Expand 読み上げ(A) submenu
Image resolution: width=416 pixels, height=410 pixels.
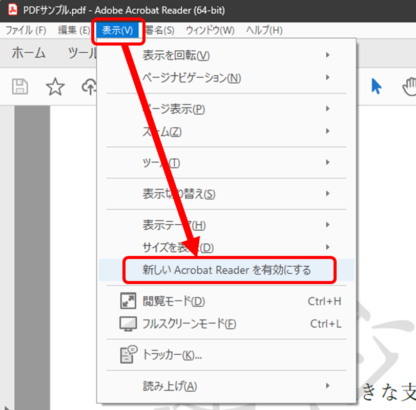point(226,386)
